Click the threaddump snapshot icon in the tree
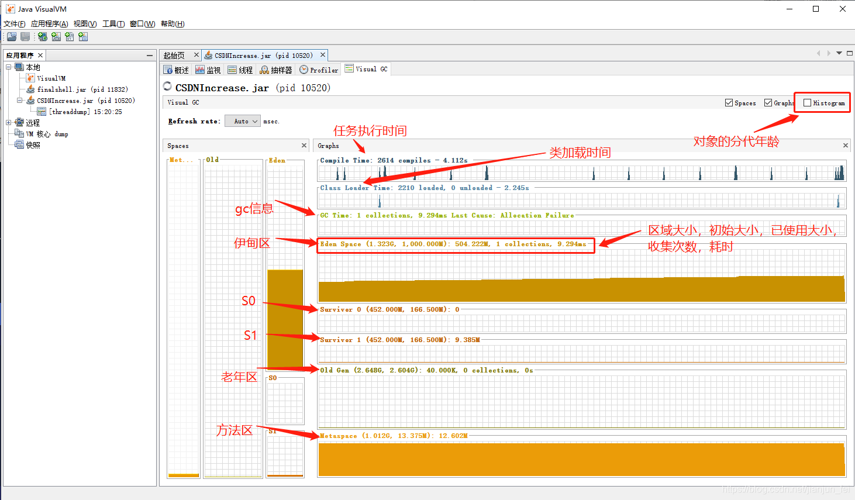The width and height of the screenshot is (855, 500). tap(42, 112)
